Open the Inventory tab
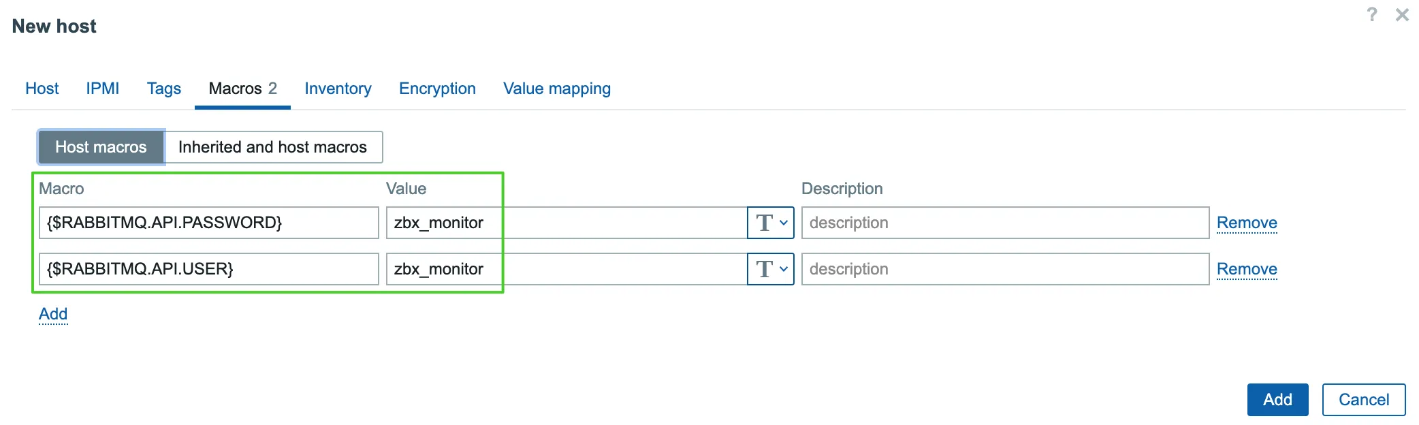The image size is (1419, 425). coord(338,89)
